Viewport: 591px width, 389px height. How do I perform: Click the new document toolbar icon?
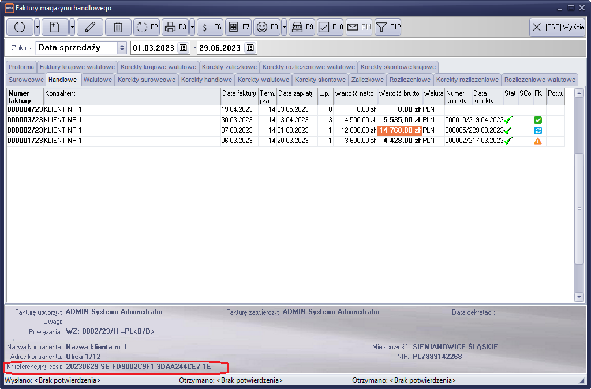55,27
